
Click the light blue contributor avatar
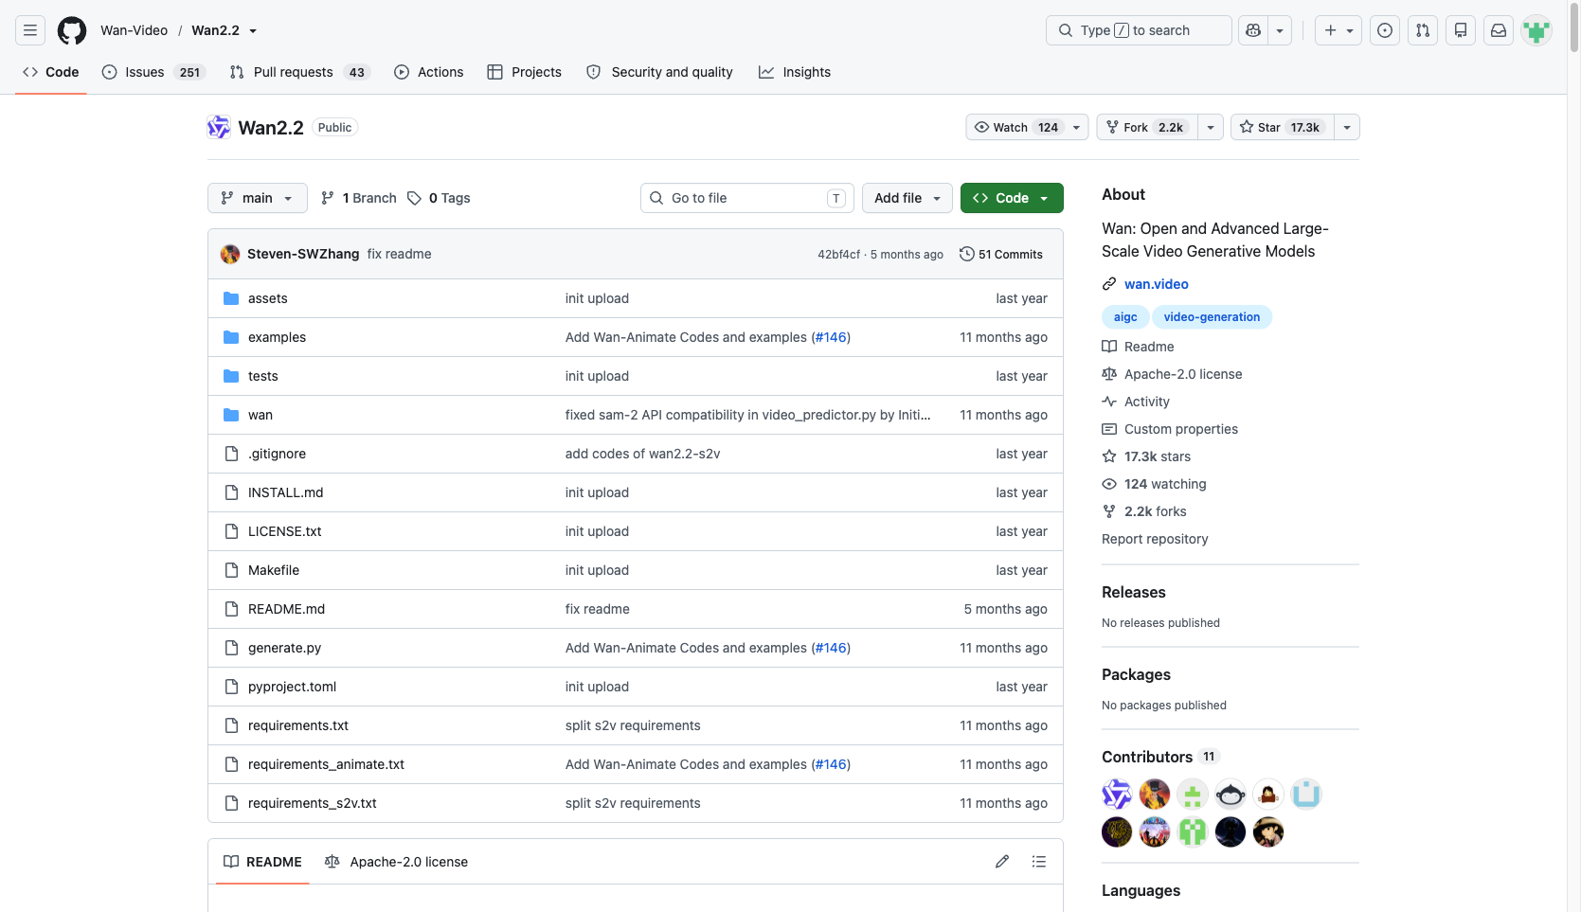click(1306, 795)
